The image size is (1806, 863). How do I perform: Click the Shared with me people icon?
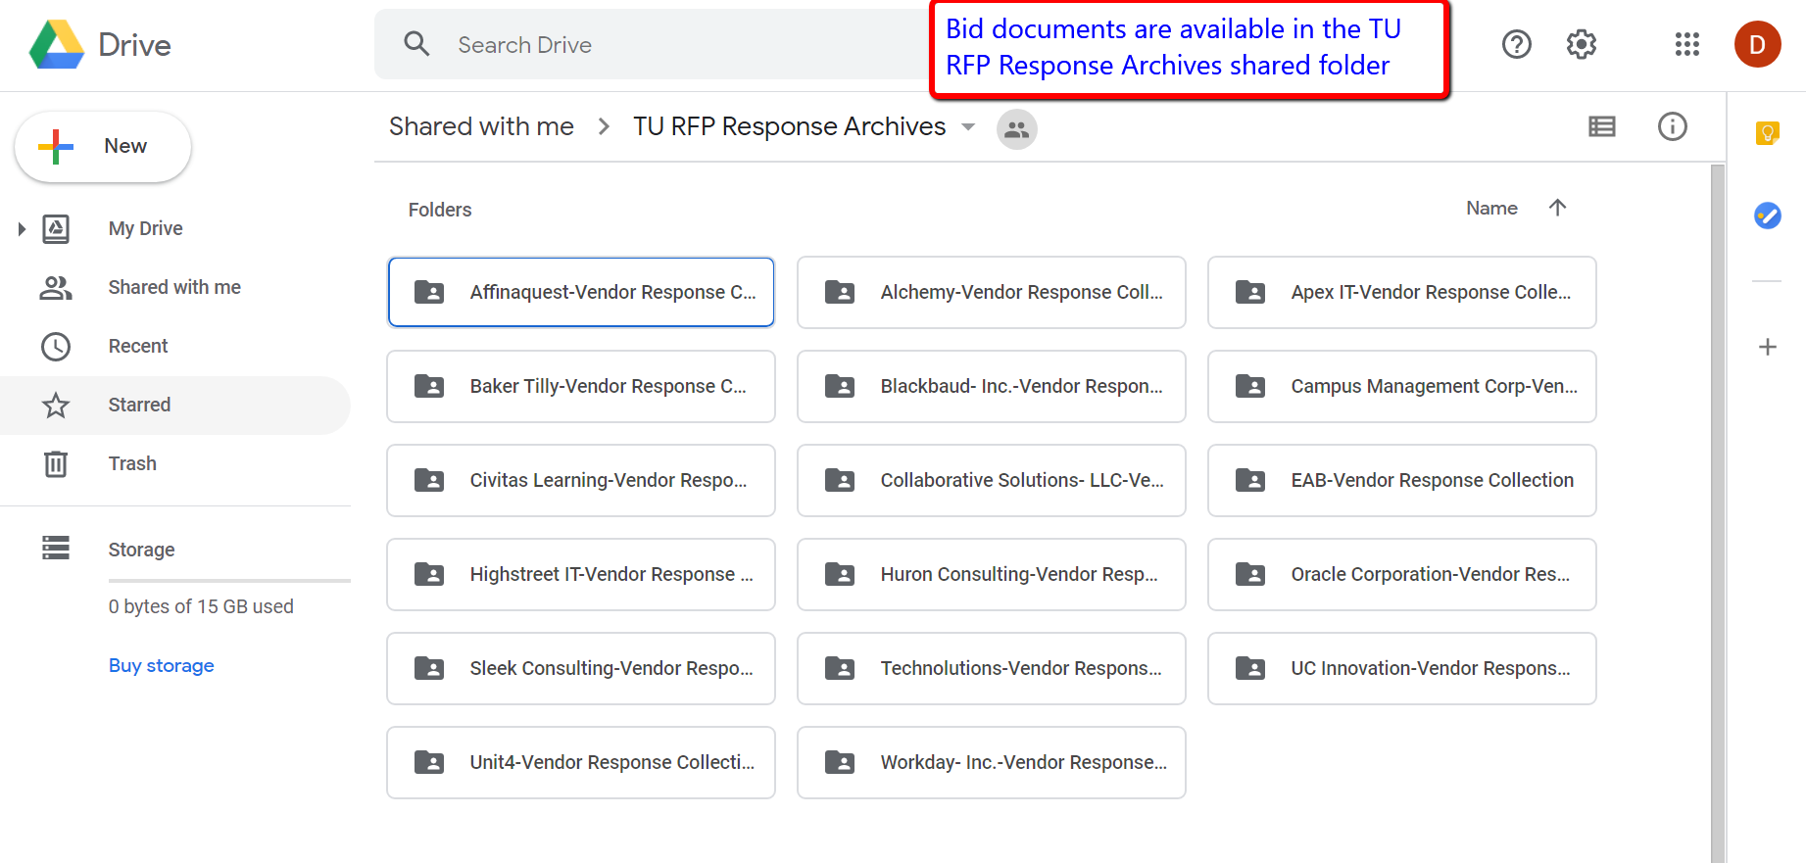pos(56,287)
